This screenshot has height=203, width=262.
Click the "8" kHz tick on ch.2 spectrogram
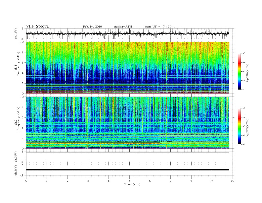tap(23, 107)
